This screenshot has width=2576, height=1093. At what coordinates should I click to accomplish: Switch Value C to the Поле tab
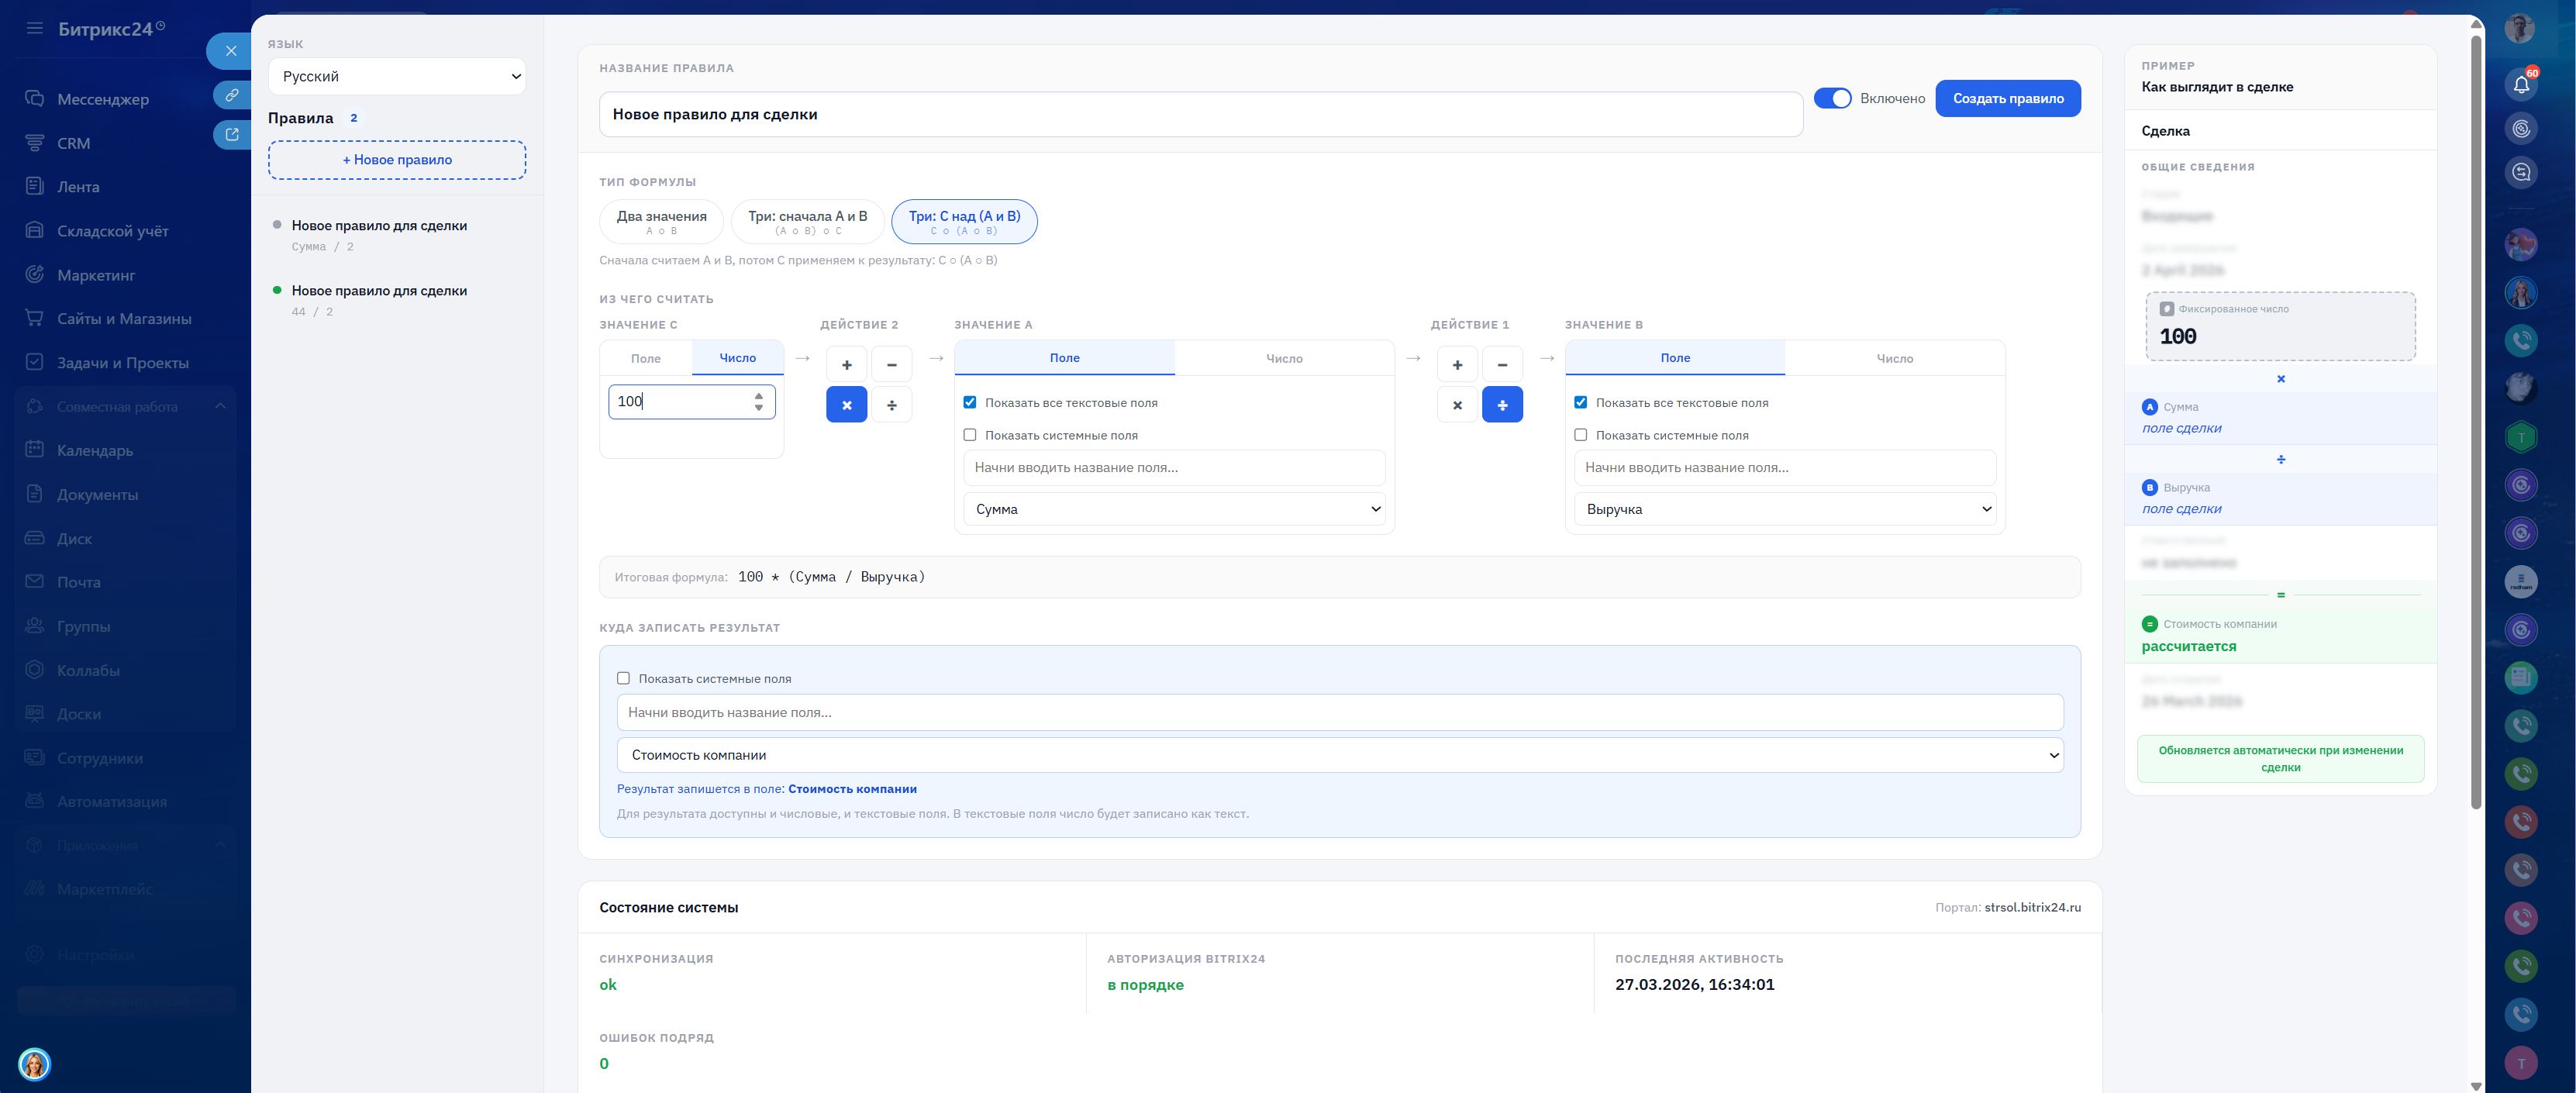(x=645, y=358)
